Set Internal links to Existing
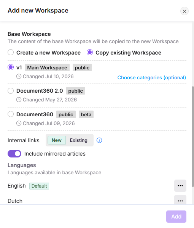The width and height of the screenshot is (194, 228). click(79, 140)
